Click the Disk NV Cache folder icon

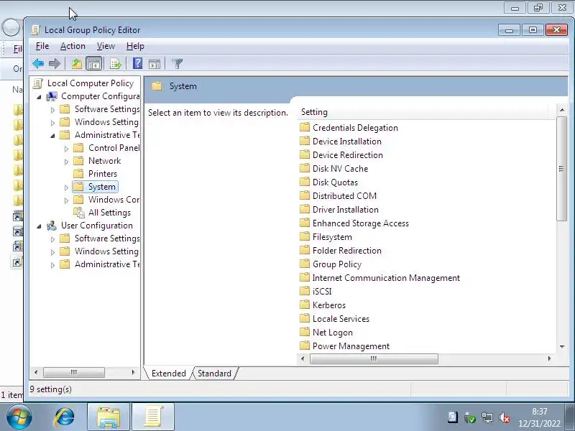coord(305,169)
